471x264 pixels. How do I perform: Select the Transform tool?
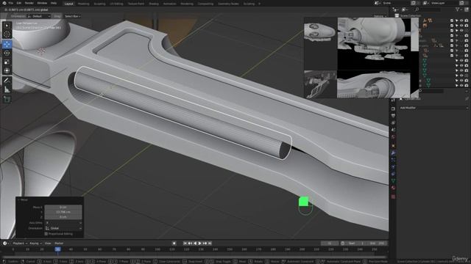(7, 70)
